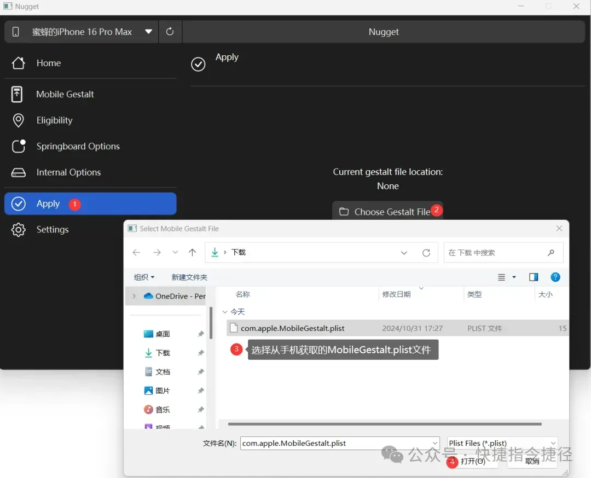Screen dimensions: 591x478
Task: Open the Mobile Gestalt section
Action: [x=90, y=94]
